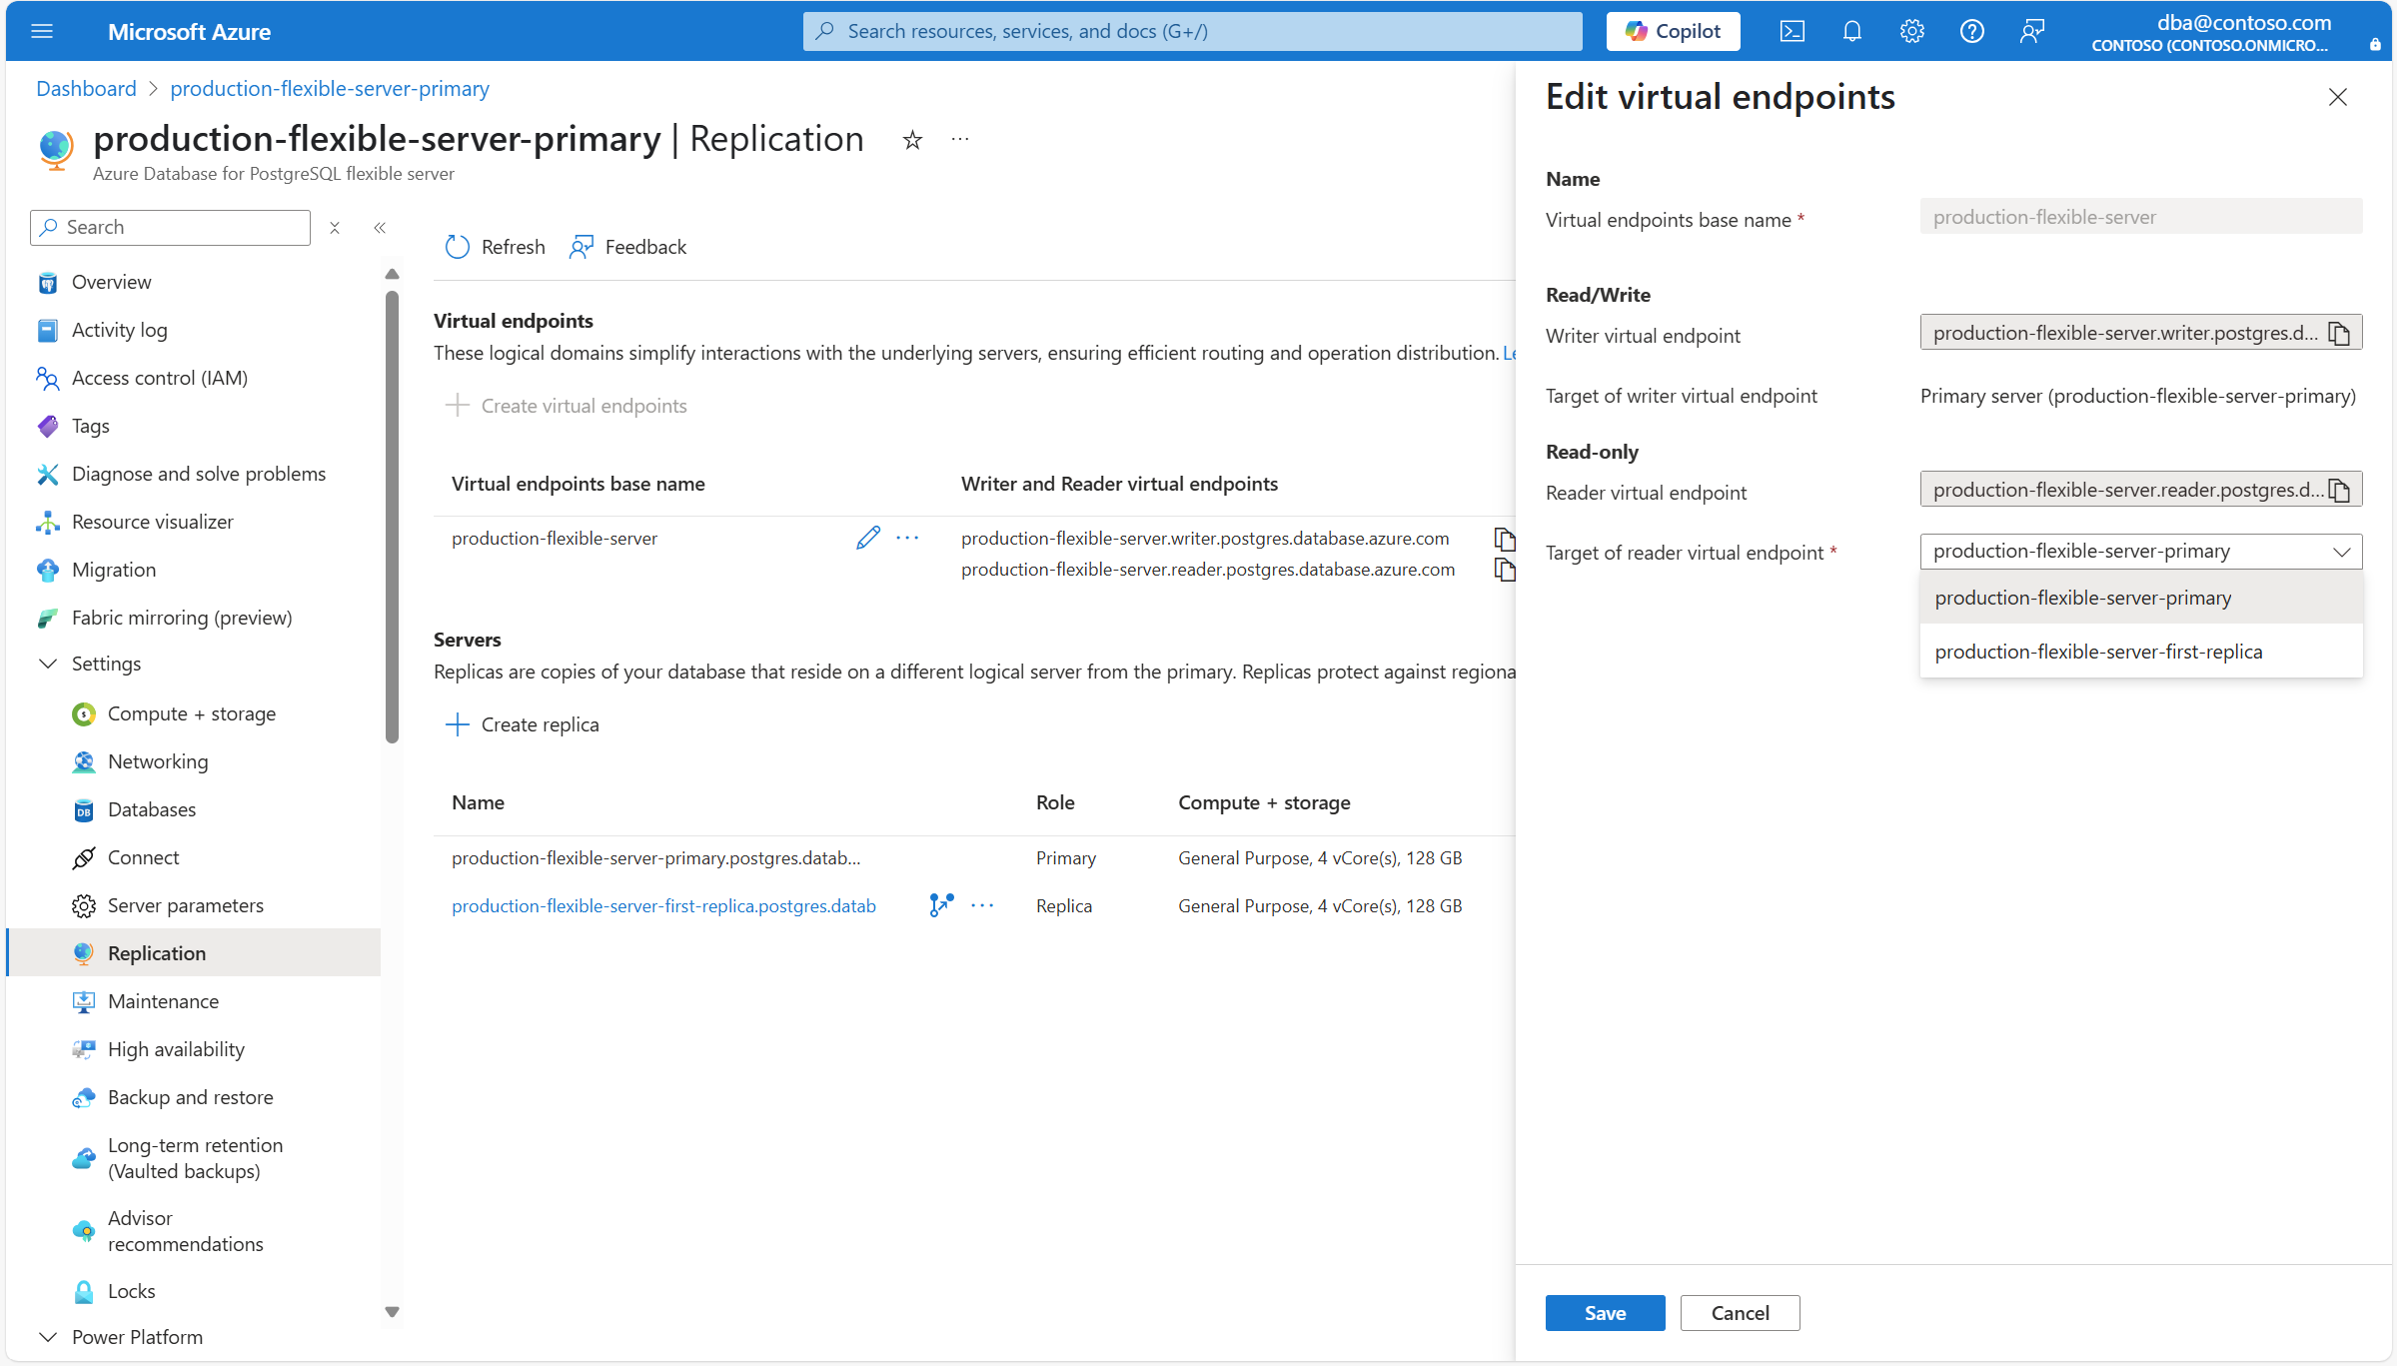Favorite this page with the star icon

[911, 140]
